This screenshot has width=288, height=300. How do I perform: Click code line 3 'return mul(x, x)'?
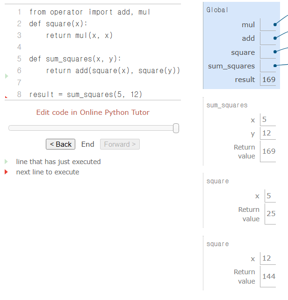(x=79, y=36)
